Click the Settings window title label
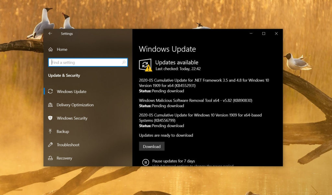 [x=67, y=33]
